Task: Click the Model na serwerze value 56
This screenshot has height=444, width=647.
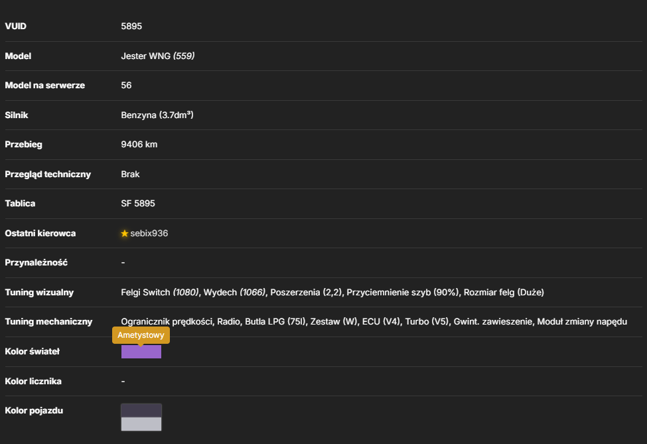Action: [x=126, y=86]
